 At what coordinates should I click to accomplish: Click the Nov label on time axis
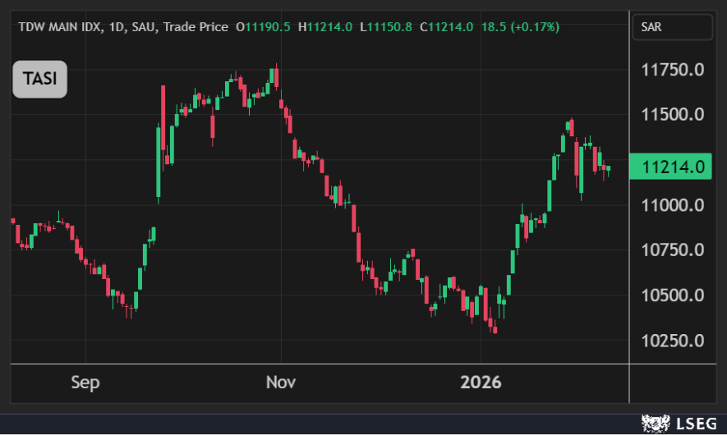(x=281, y=382)
